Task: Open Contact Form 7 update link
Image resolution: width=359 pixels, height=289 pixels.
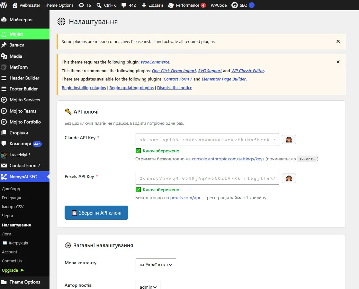Action: click(178, 79)
